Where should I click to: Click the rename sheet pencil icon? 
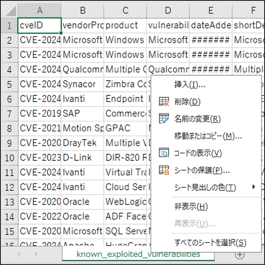tap(164, 118)
